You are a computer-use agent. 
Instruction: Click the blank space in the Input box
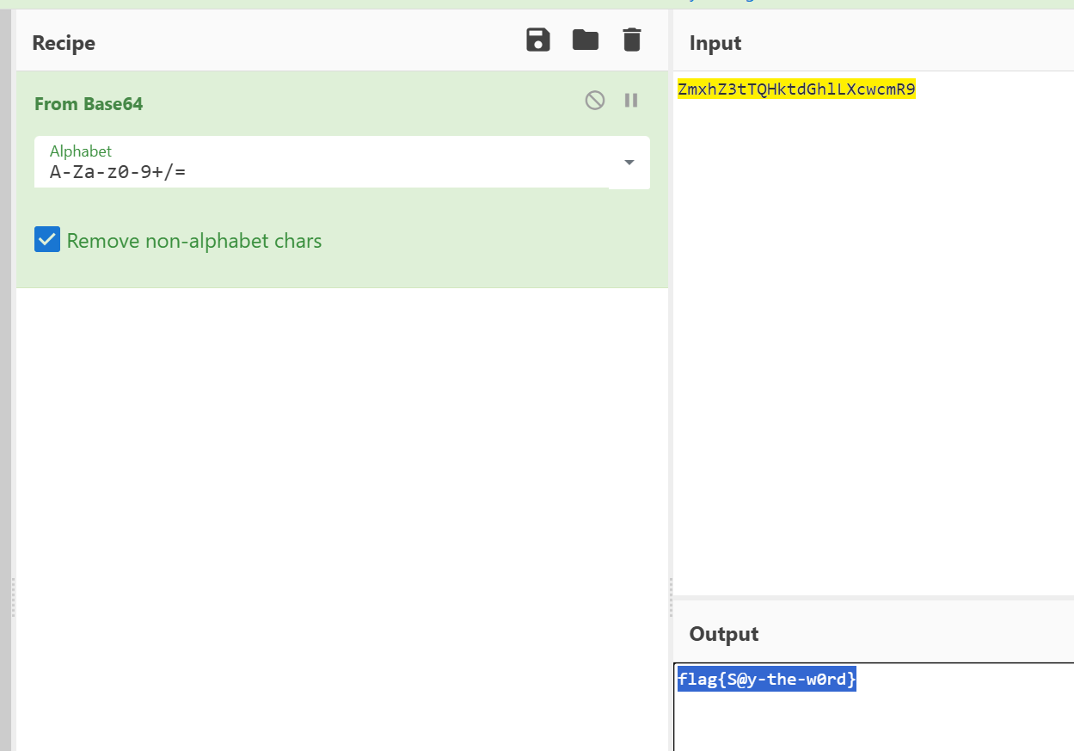coord(873,344)
